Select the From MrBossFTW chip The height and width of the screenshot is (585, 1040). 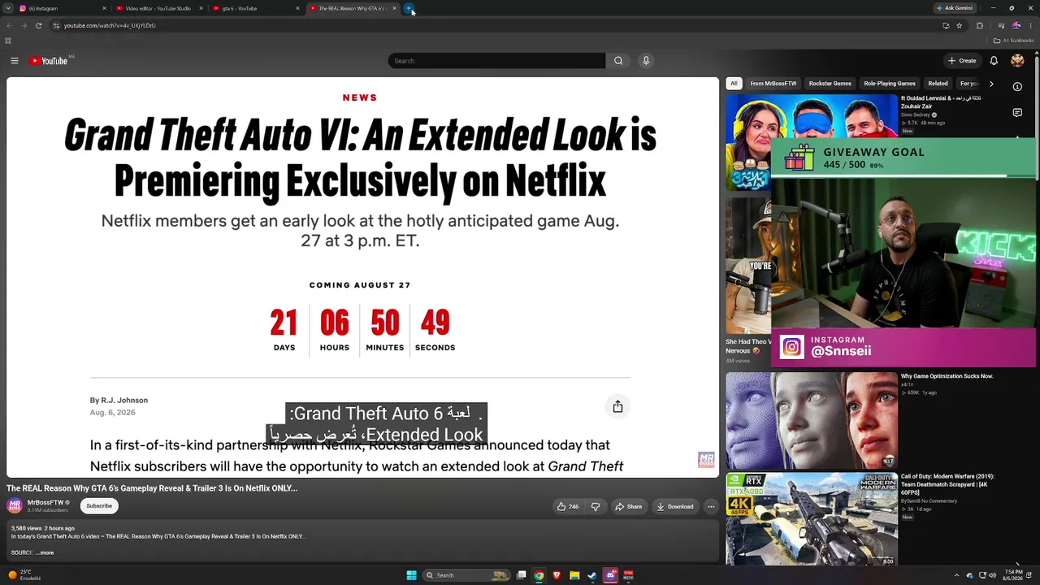pyautogui.click(x=773, y=84)
